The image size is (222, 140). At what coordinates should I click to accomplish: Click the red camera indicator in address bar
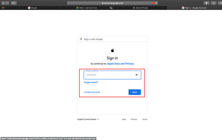click(x=153, y=3)
